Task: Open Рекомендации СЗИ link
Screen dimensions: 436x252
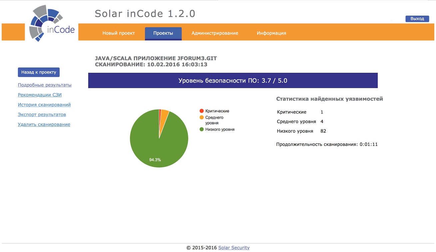Action: click(x=40, y=95)
